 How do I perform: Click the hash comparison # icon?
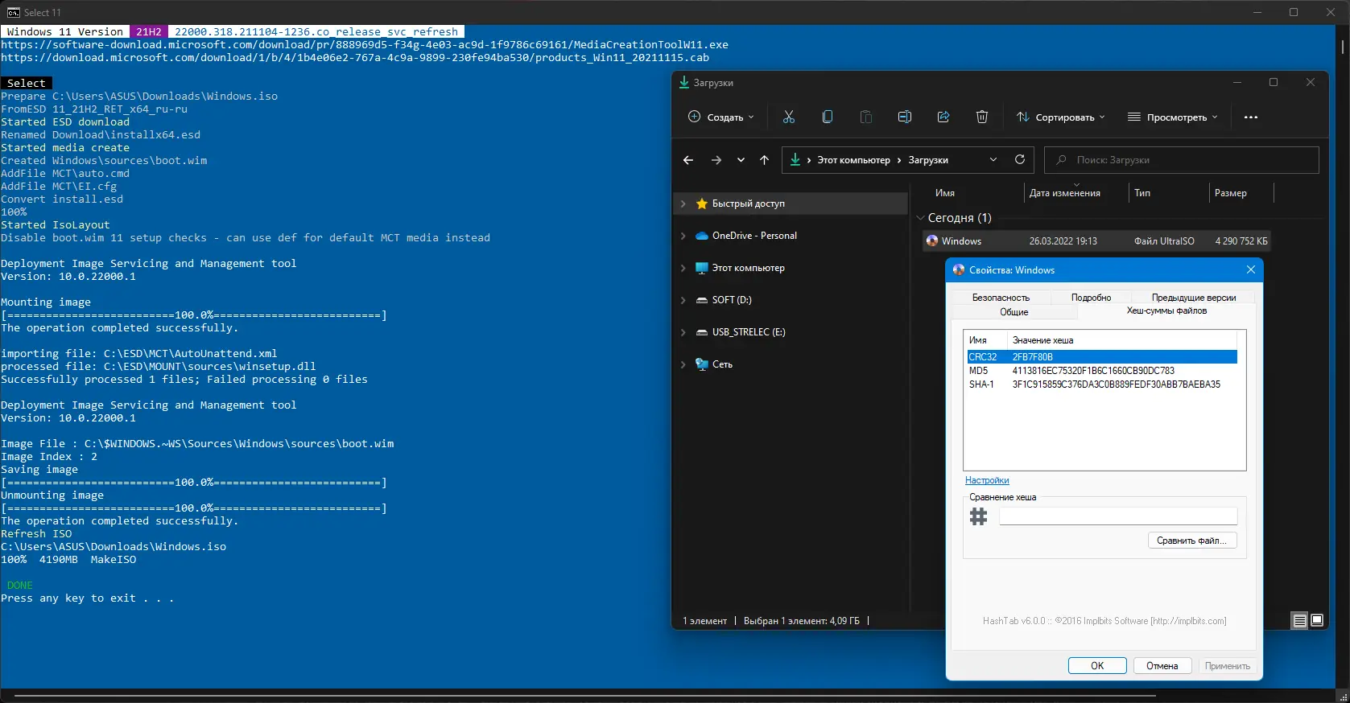point(978,516)
